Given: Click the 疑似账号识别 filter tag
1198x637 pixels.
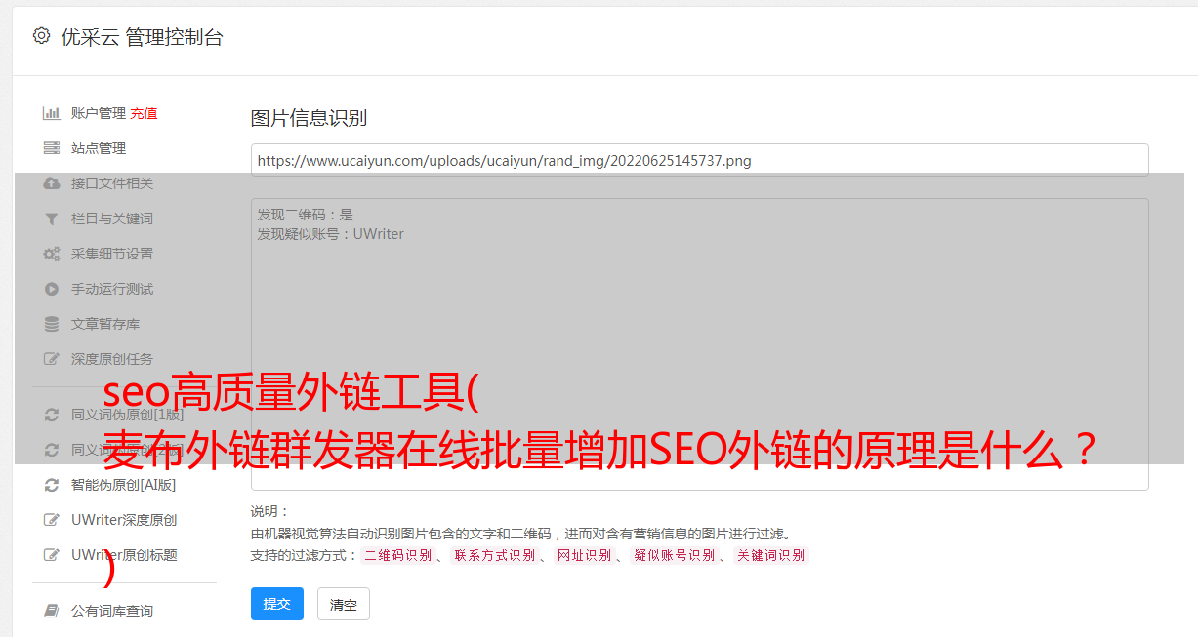Looking at the screenshot, I should pos(674,555).
